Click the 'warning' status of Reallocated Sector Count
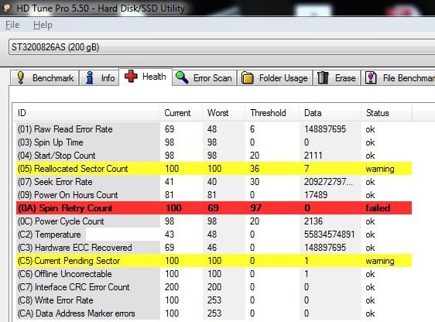This screenshot has height=322, width=435. click(380, 169)
